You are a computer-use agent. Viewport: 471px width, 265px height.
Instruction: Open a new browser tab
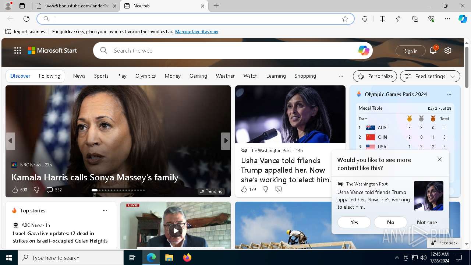(x=216, y=6)
